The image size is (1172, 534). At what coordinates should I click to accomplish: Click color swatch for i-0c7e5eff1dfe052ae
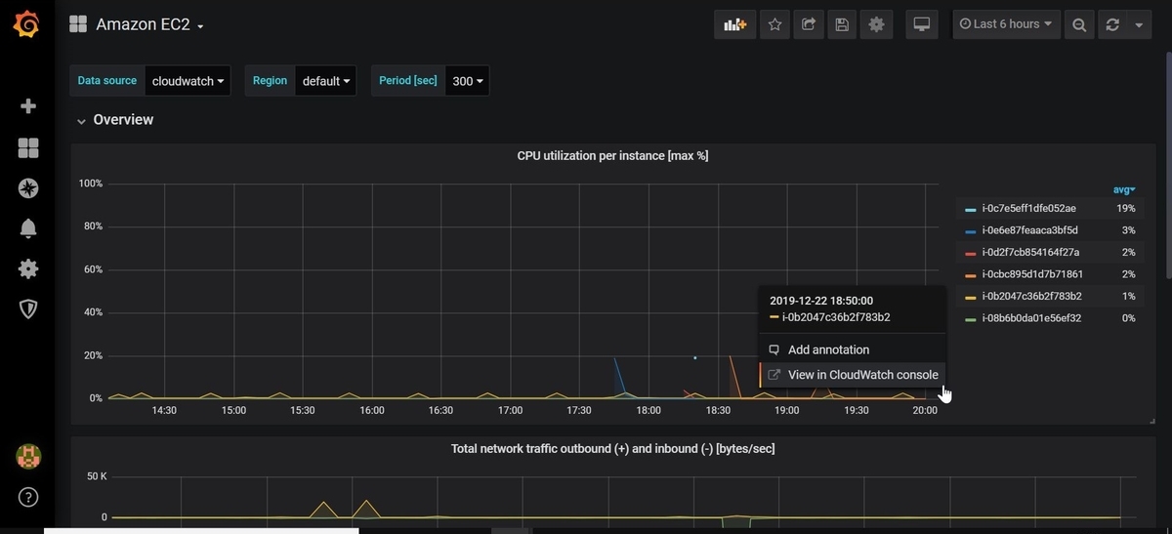pos(970,209)
